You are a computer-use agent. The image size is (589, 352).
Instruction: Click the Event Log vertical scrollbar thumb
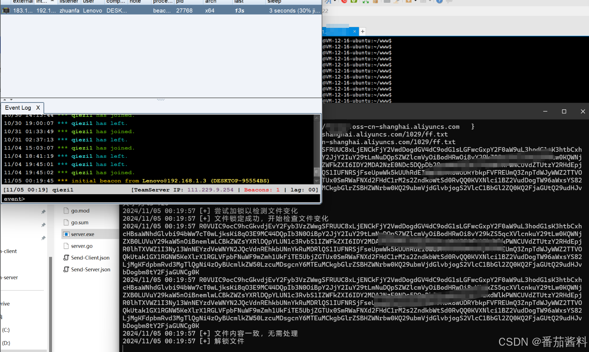point(317,172)
